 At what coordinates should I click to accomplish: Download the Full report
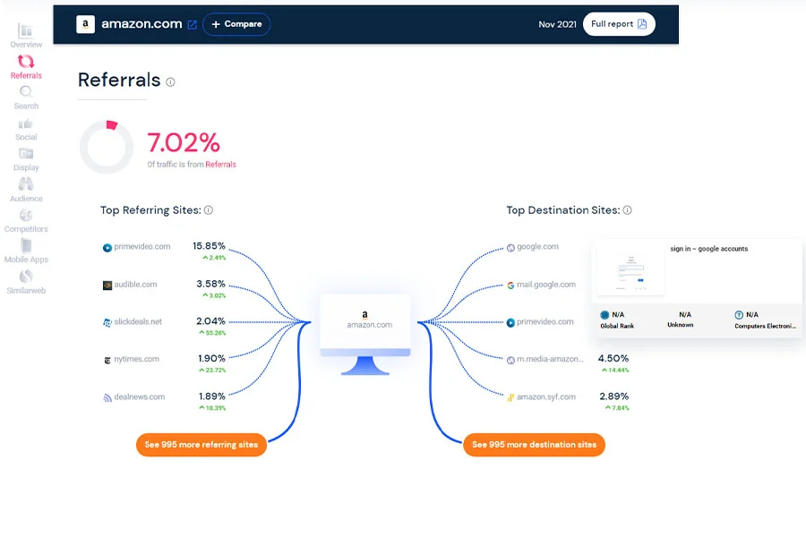pyautogui.click(x=619, y=24)
